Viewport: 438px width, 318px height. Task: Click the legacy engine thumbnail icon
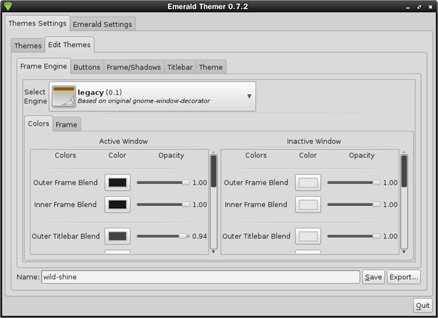(x=63, y=96)
